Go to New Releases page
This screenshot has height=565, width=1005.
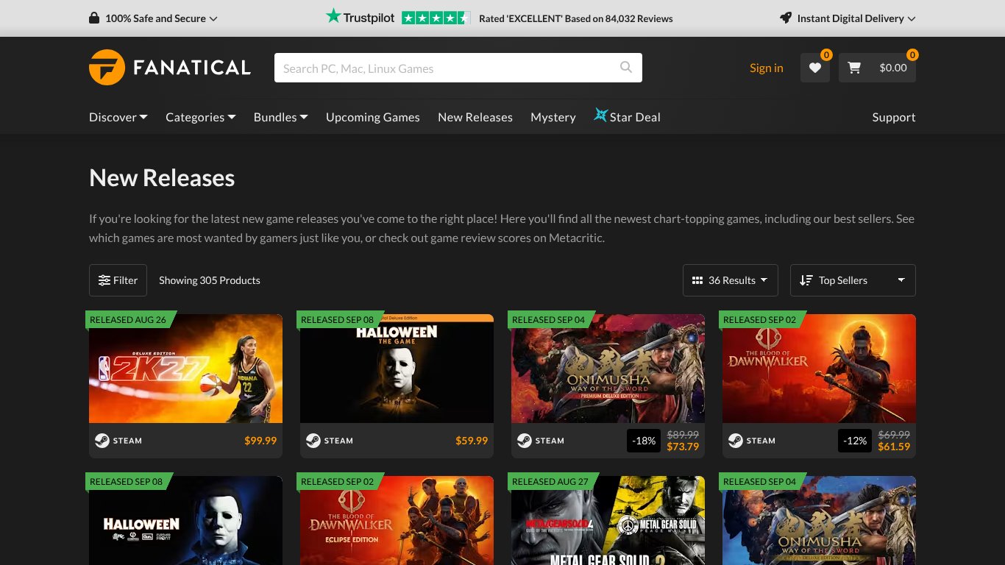[475, 117]
